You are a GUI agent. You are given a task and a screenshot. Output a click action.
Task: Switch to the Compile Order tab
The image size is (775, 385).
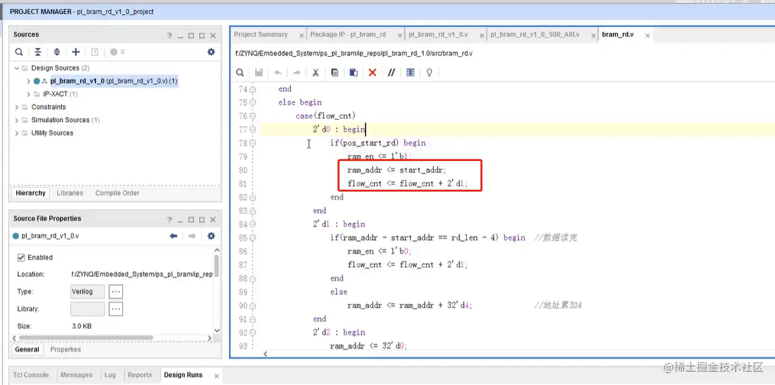[x=117, y=193]
